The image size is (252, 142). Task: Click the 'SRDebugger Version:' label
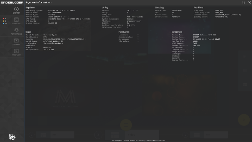(x=112, y=27)
